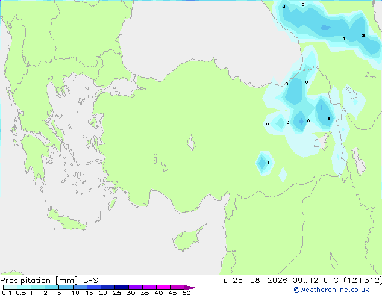Select the 15–20 mm legend swatch

point(93,287)
